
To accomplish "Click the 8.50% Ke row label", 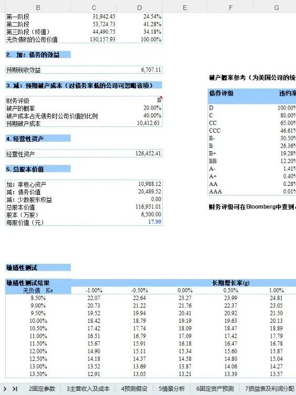I will pos(38,298).
